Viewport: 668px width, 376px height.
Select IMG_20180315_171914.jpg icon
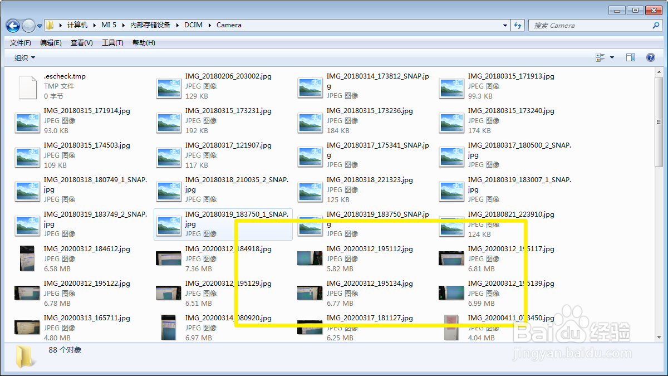(28, 123)
